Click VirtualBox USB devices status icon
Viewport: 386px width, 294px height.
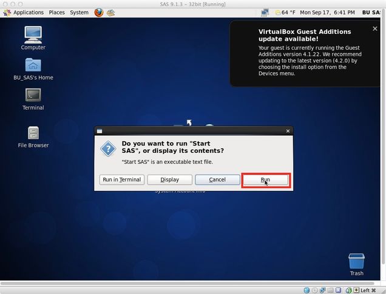click(x=338, y=290)
